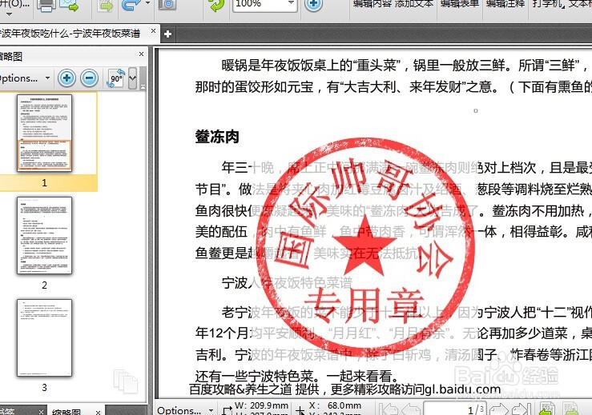The height and width of the screenshot is (415, 592).
Task: Click the X: 68.0mm cursor position readout
Action: click(336, 405)
